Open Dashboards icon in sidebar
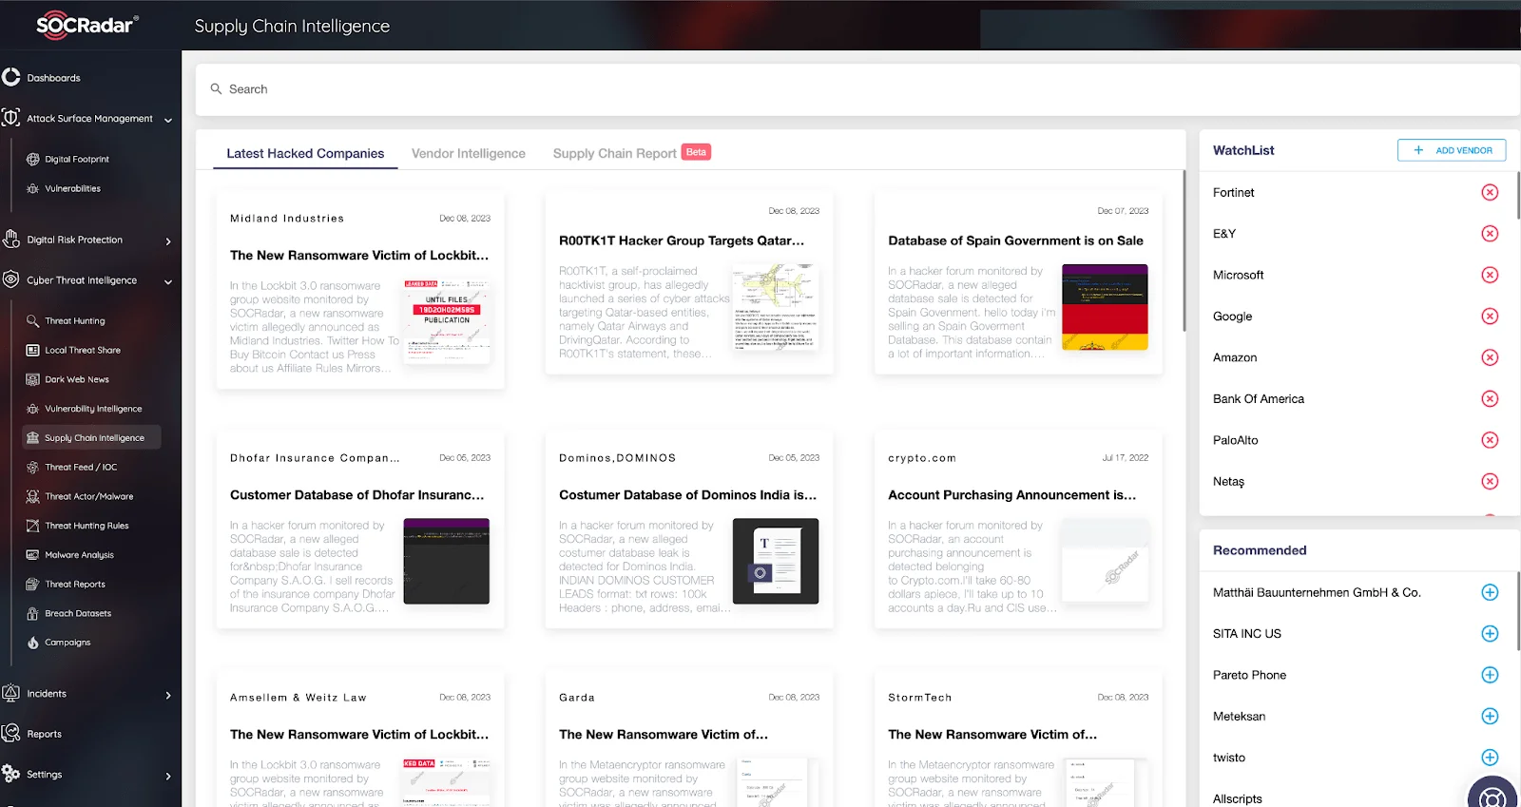This screenshot has width=1521, height=807. tap(11, 77)
